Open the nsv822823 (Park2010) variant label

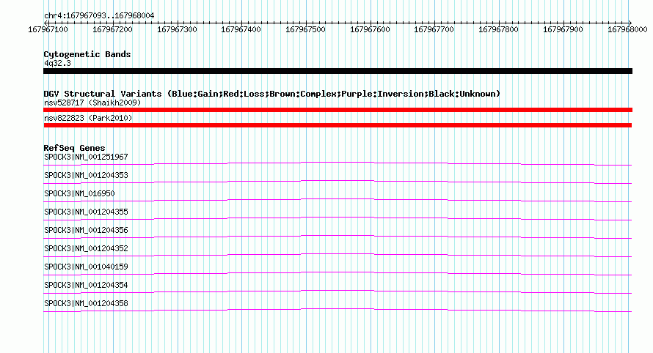(88, 118)
